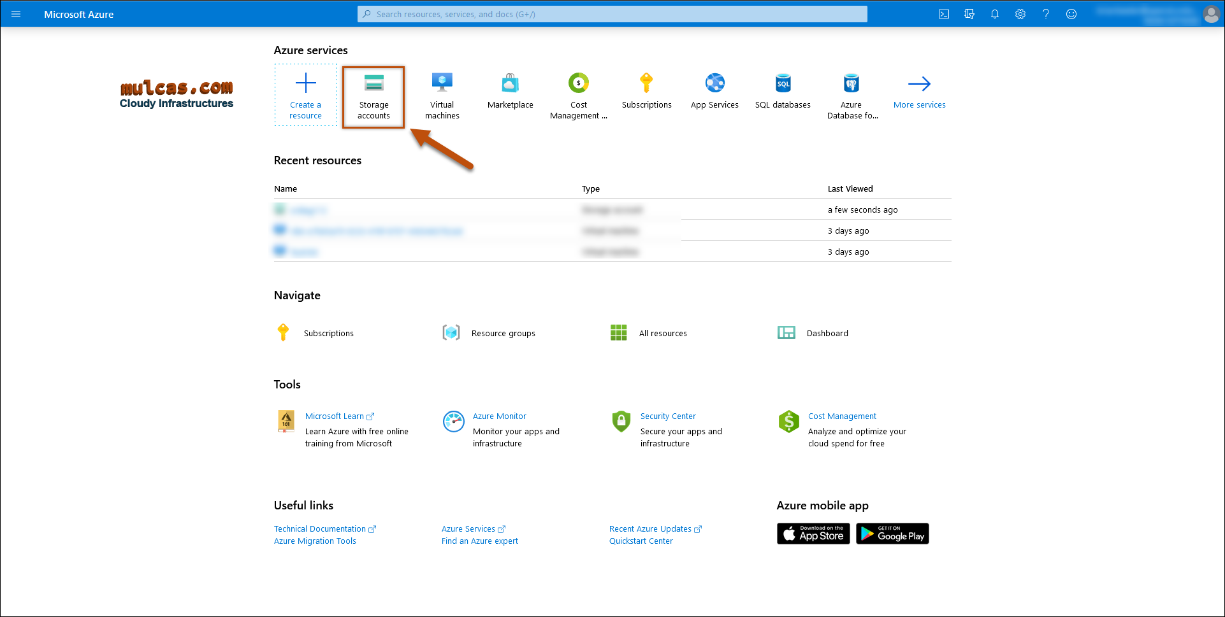The height and width of the screenshot is (617, 1225).
Task: Open portal settings gear
Action: point(1020,14)
